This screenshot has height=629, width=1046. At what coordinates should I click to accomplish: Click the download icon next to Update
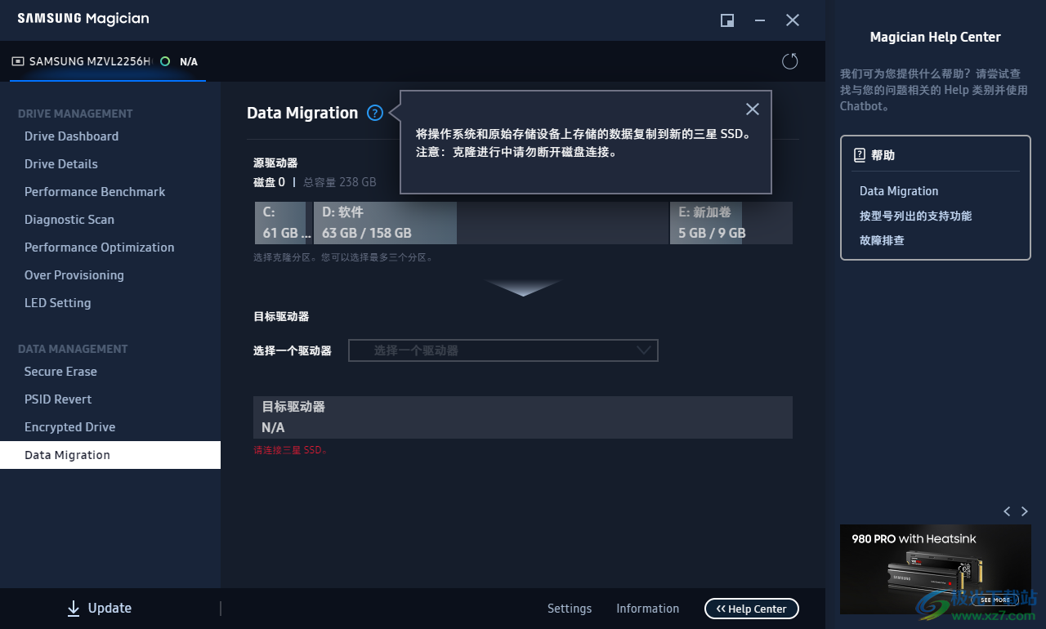(74, 608)
